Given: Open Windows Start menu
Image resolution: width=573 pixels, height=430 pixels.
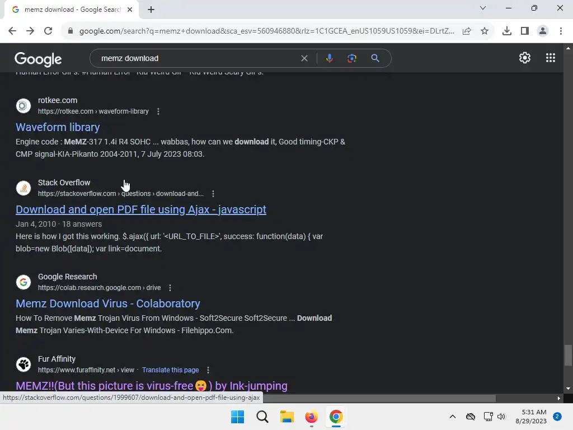Looking at the screenshot, I should point(237,417).
